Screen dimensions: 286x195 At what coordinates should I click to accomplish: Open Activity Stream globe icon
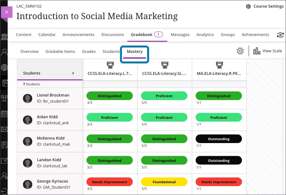tap(4, 68)
